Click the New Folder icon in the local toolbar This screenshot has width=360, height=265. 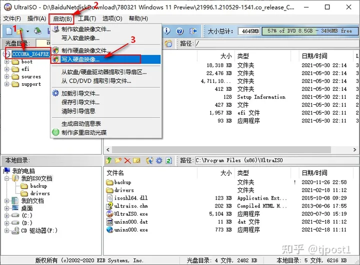point(118,161)
